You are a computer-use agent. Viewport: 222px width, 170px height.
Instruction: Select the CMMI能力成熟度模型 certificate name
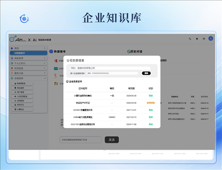click(x=83, y=117)
